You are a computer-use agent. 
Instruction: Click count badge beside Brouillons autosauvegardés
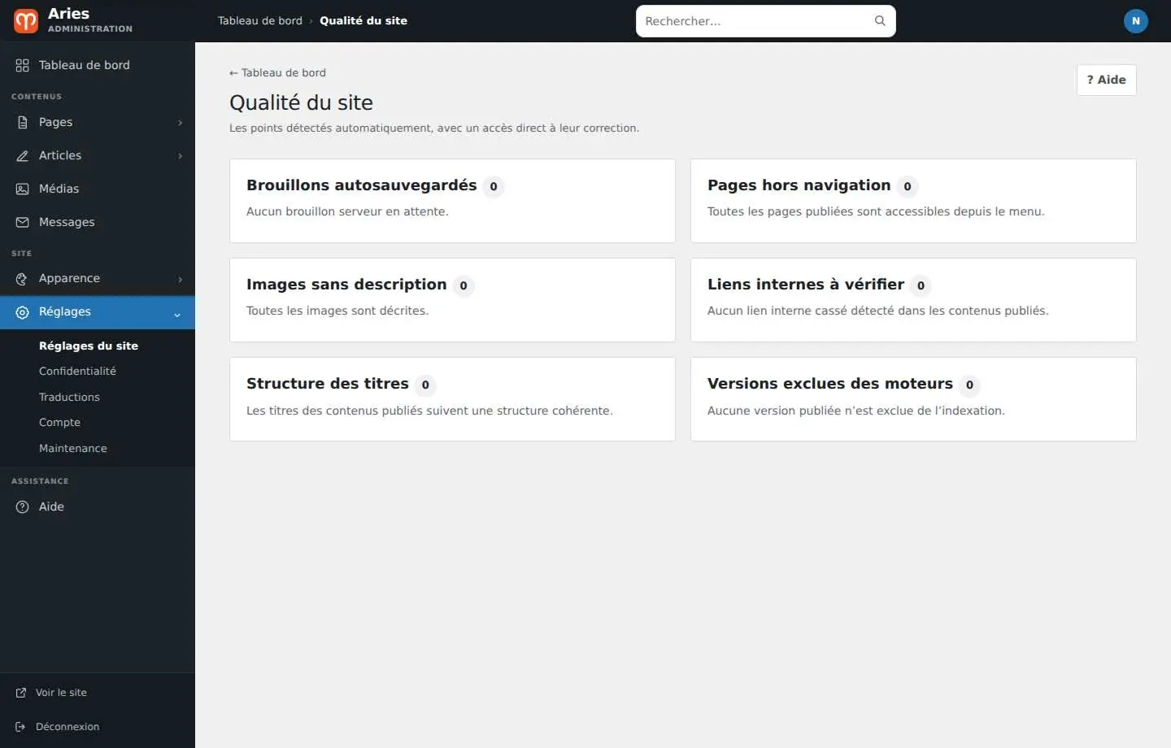point(494,186)
